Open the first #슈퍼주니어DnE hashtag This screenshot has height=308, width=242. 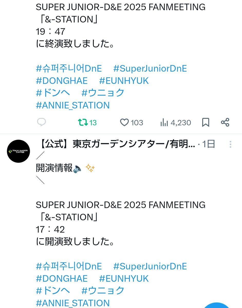pyautogui.click(x=69, y=69)
